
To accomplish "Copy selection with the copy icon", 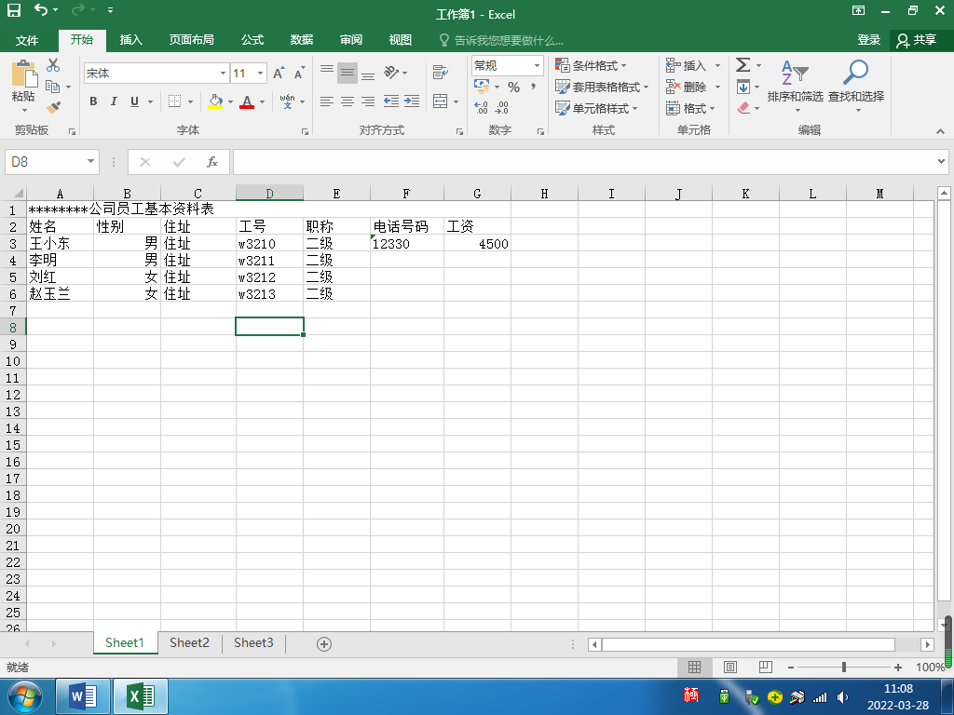I will tap(53, 87).
